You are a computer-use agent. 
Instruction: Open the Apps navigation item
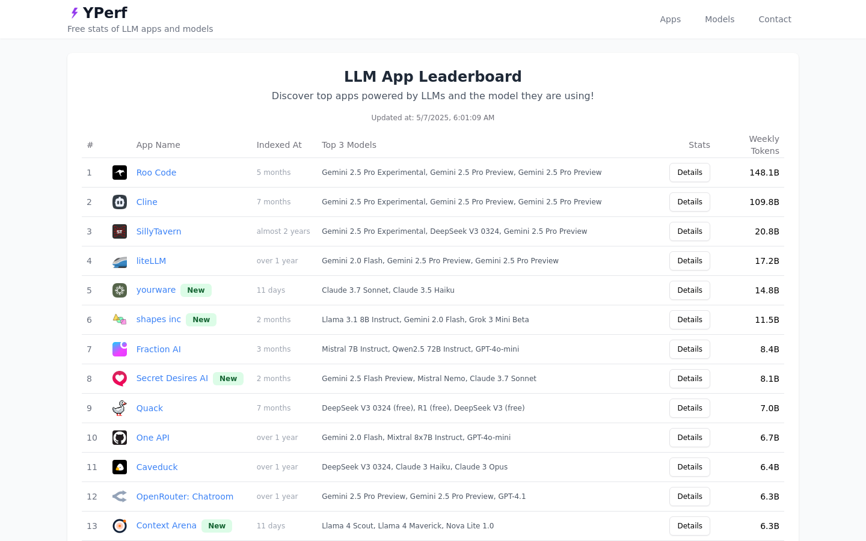671,19
